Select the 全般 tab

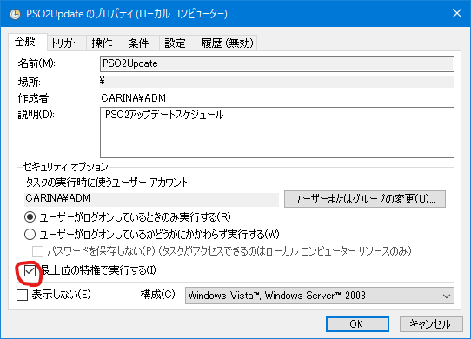(x=27, y=42)
